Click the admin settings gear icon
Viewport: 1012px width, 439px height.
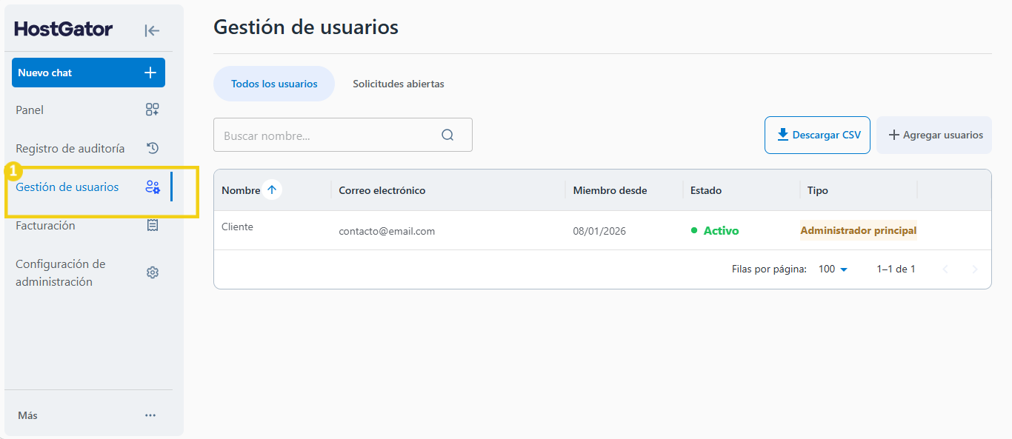tap(153, 272)
